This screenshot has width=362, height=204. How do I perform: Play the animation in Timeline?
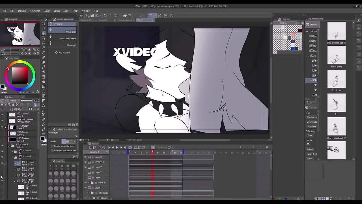117,147
